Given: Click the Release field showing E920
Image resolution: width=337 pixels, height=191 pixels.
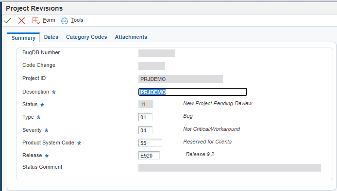Looking at the screenshot, I should tap(149, 156).
